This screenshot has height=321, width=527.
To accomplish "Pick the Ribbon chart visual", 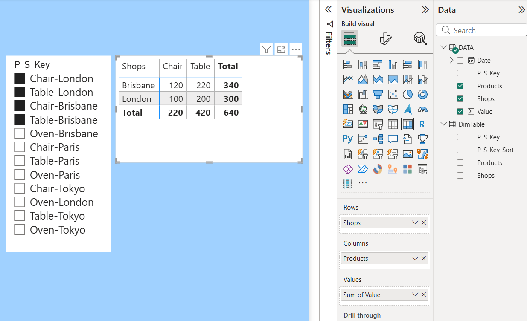I will [x=348, y=95].
